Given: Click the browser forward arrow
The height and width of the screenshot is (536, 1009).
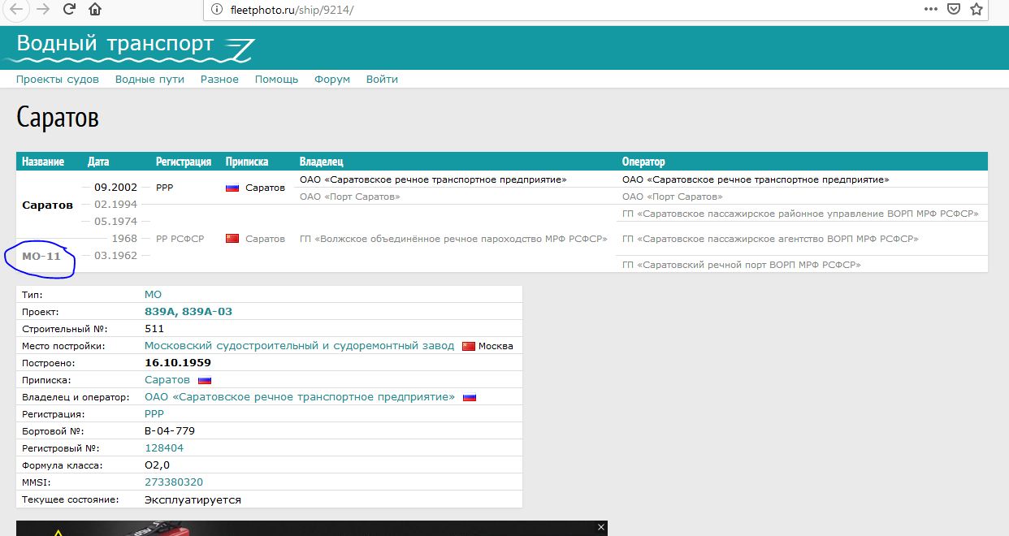Looking at the screenshot, I should pos(43,10).
